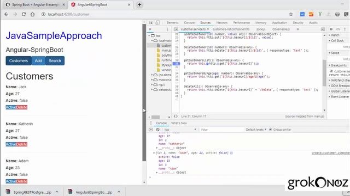Open the console drawer three-dot menu
The height and width of the screenshot is (196, 350).
[151, 123]
